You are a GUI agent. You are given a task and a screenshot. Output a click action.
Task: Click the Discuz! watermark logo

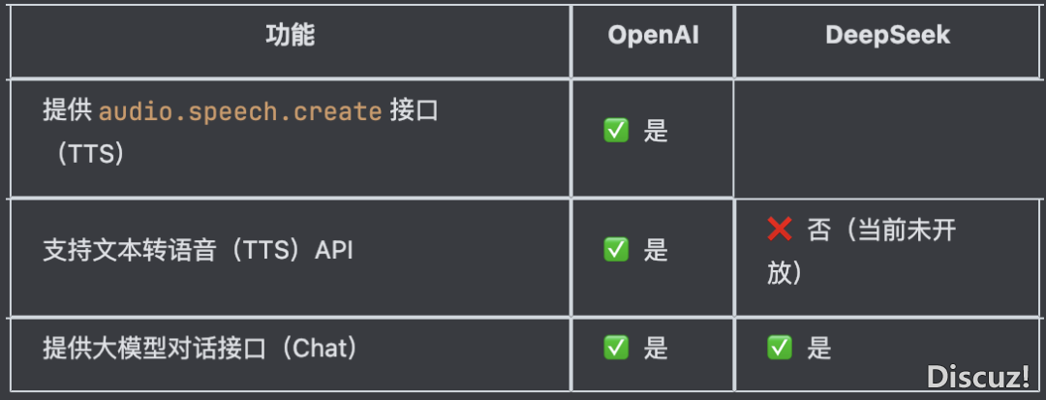(978, 378)
